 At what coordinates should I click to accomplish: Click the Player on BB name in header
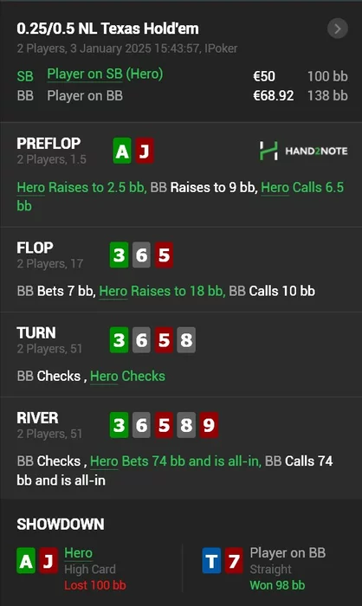pyautogui.click(x=85, y=95)
